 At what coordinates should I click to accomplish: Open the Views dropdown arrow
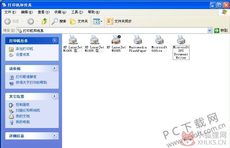102,22
